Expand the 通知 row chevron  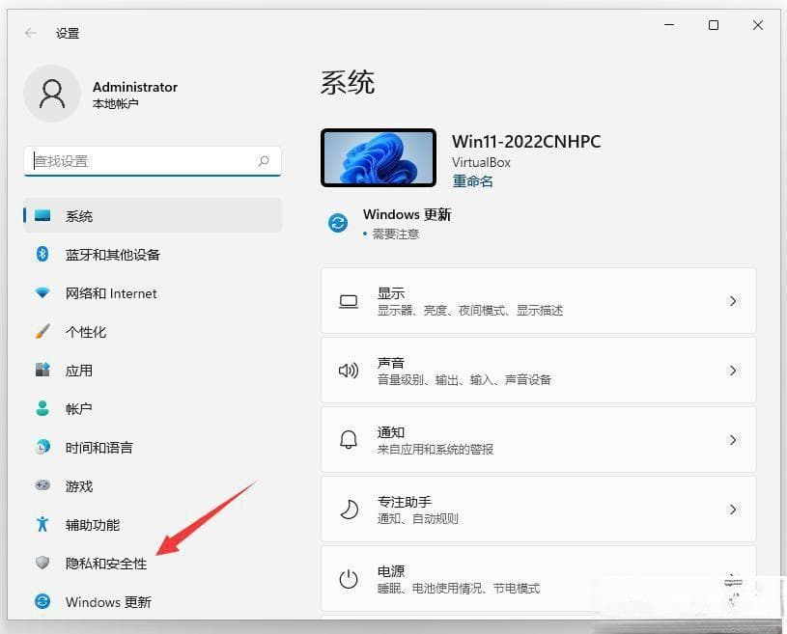[x=733, y=440]
